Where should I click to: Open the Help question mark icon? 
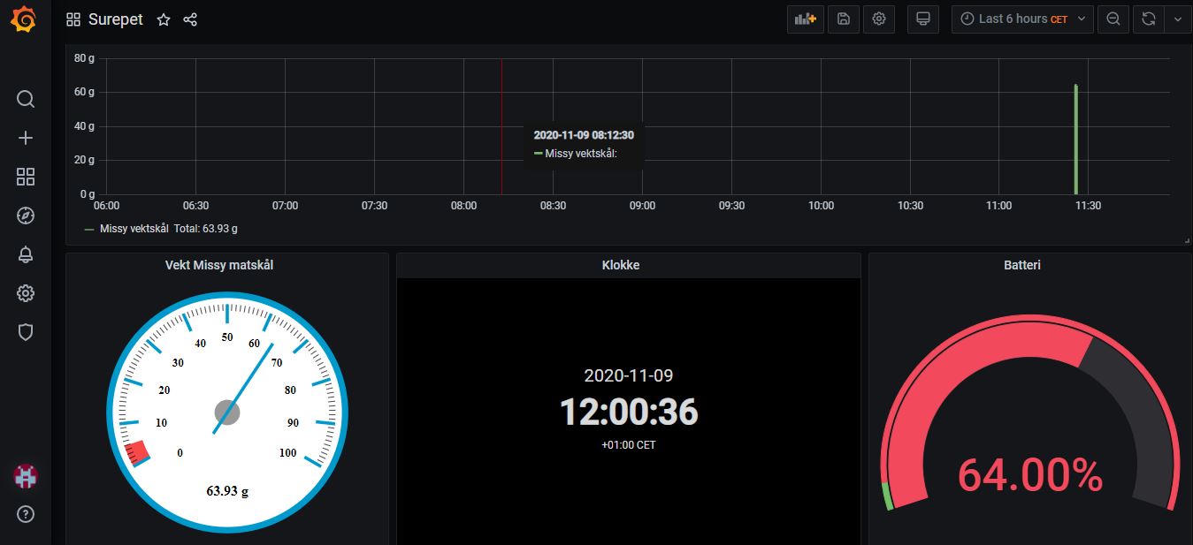pos(26,514)
